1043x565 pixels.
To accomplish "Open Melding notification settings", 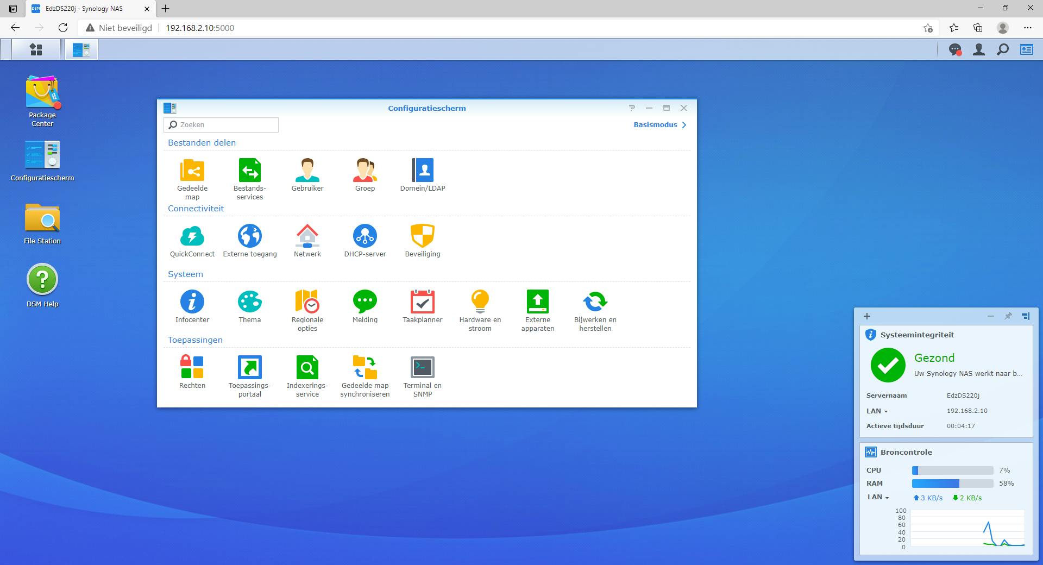I will click(365, 306).
